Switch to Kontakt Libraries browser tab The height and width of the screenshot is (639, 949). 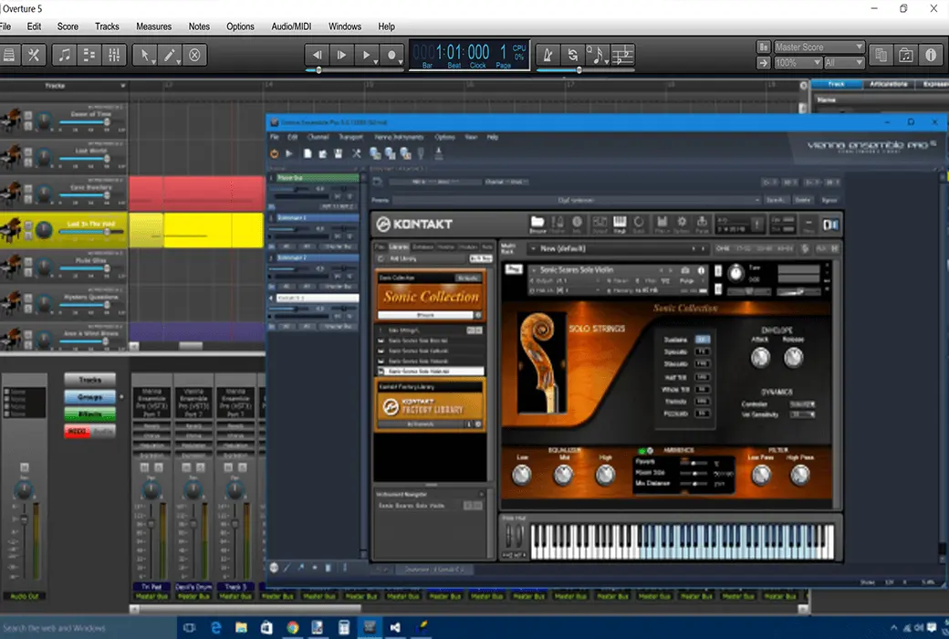click(x=399, y=247)
